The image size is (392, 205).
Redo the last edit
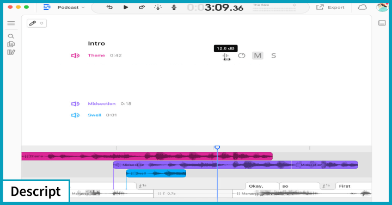click(x=142, y=7)
